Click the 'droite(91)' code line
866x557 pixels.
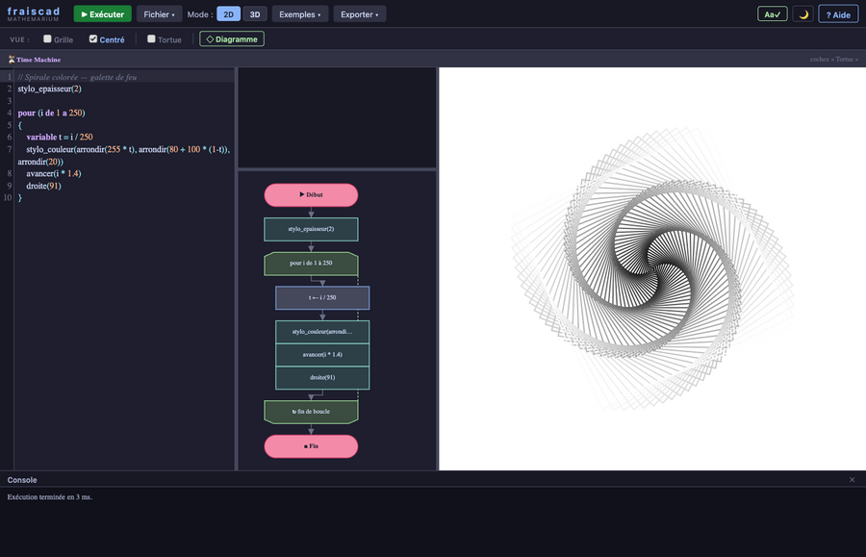tap(43, 186)
